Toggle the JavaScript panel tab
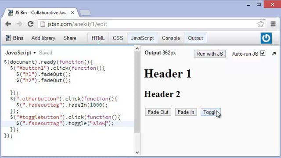The image size is (281, 158). [x=142, y=38]
